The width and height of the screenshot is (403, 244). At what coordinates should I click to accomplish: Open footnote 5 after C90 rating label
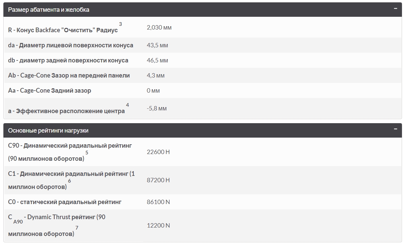pyautogui.click(x=87, y=153)
